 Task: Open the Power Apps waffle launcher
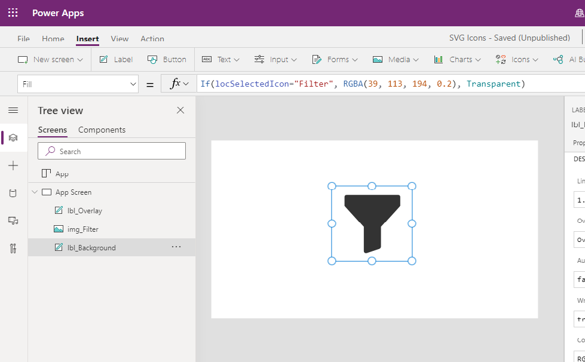click(x=13, y=13)
